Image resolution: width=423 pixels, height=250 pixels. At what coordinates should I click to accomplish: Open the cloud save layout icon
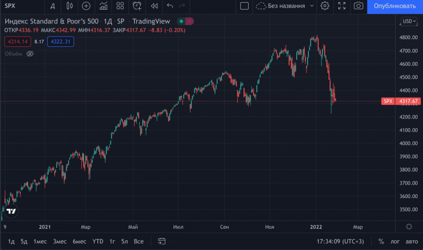[261, 6]
